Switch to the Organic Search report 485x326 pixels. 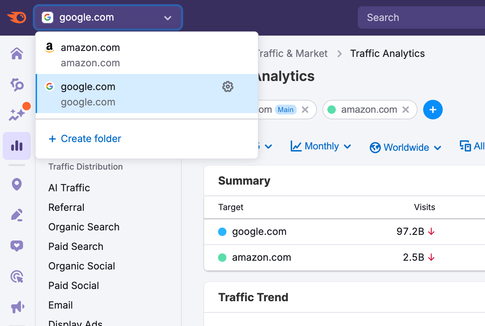point(84,227)
